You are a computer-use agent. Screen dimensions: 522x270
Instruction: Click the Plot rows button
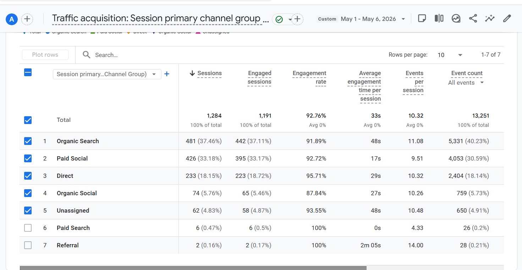pos(45,55)
